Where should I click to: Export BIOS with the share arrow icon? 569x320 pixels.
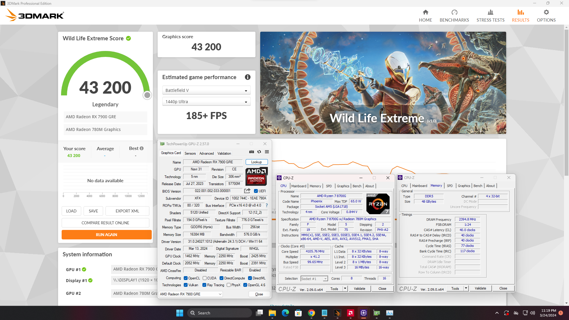[247, 191]
